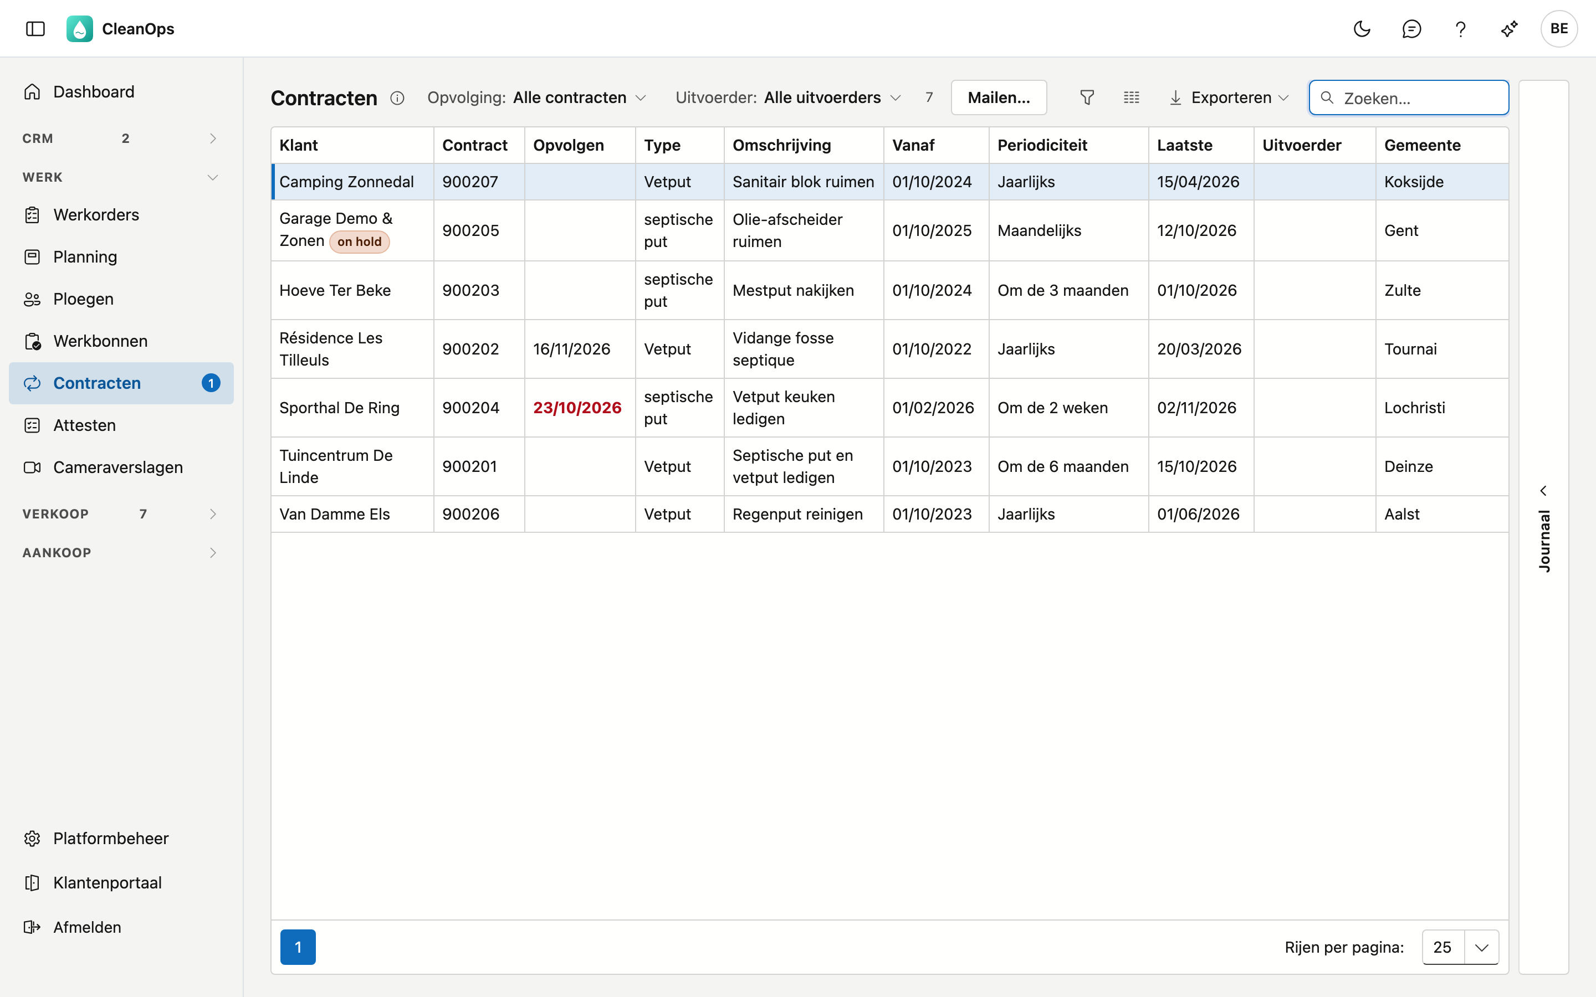Open the table filter funnel icon
Image resolution: width=1596 pixels, height=997 pixels.
(x=1087, y=97)
